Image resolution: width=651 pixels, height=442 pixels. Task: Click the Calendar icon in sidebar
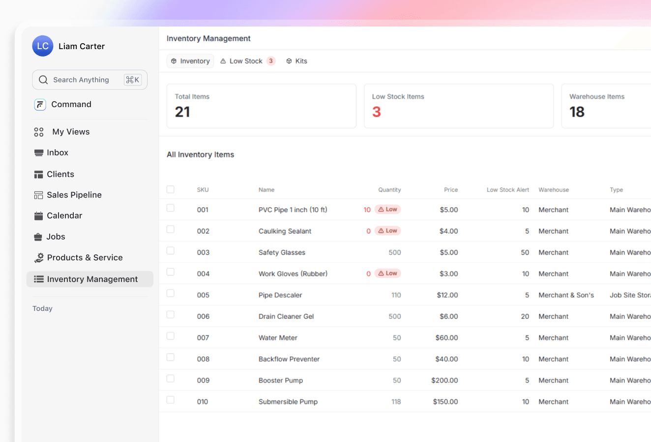pos(39,216)
